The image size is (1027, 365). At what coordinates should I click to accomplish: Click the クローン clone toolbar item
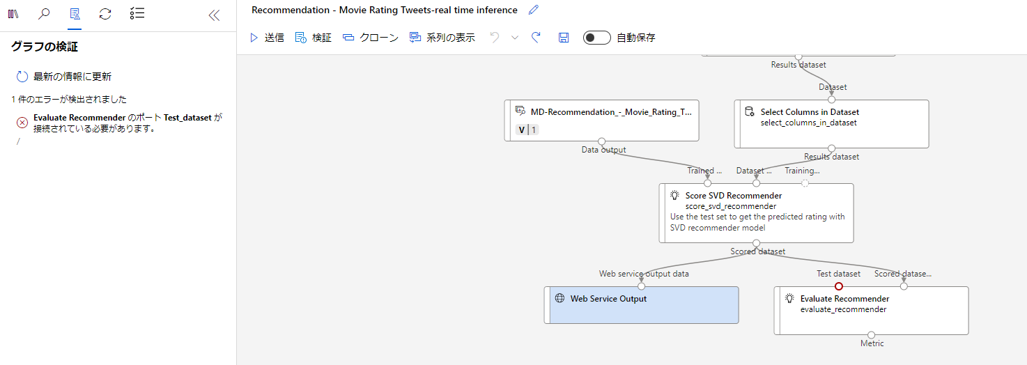[371, 38]
